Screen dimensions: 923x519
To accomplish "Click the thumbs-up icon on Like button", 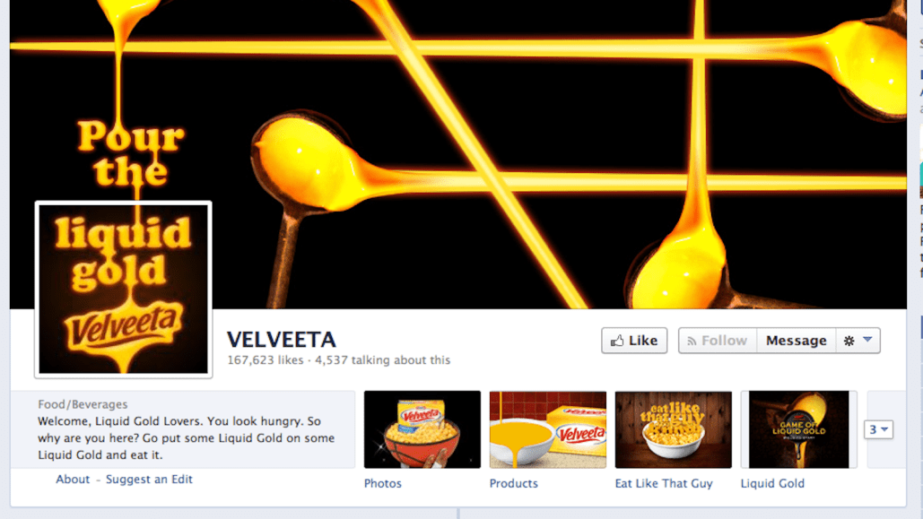I will [x=617, y=341].
